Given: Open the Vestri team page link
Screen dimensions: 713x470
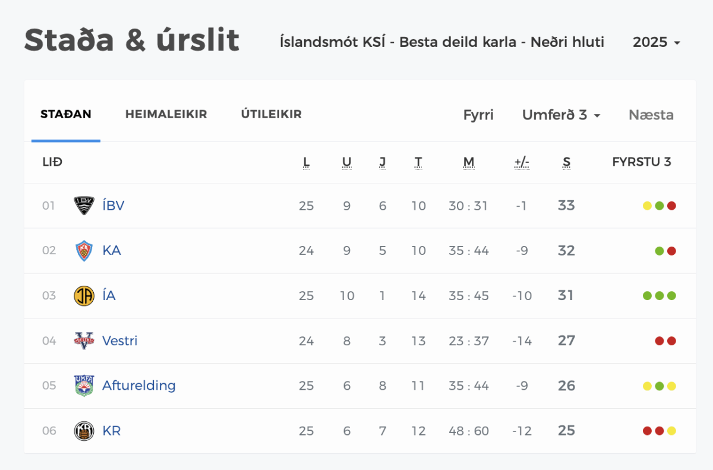Looking at the screenshot, I should pyautogui.click(x=120, y=341).
